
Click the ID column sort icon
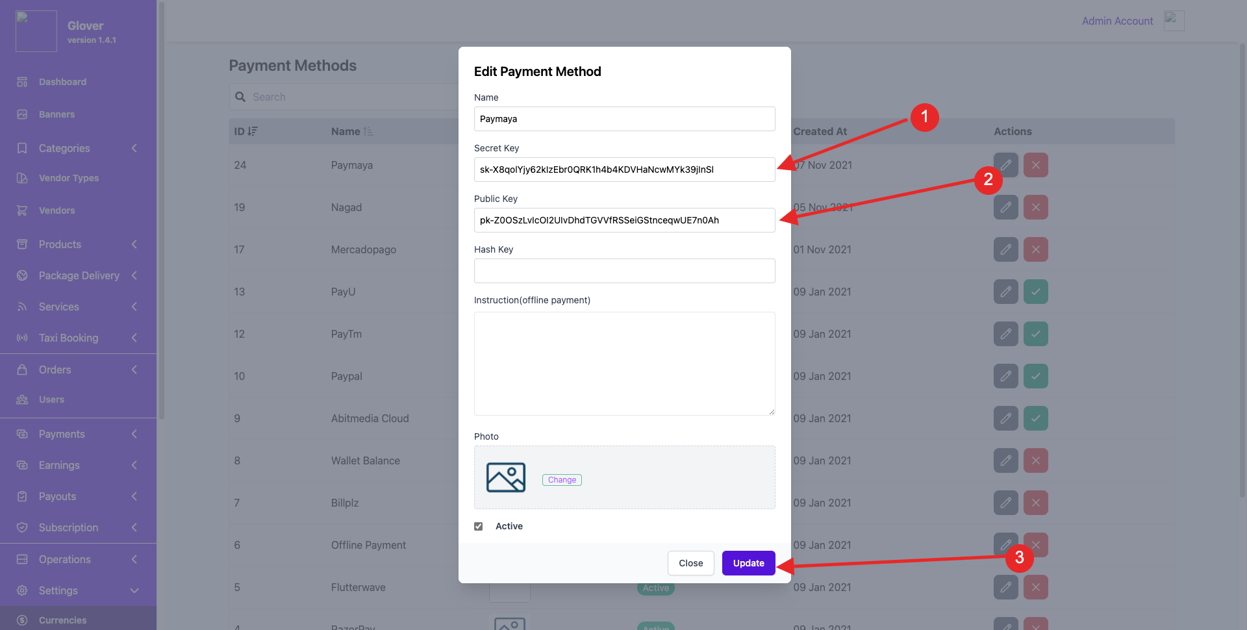click(x=253, y=131)
